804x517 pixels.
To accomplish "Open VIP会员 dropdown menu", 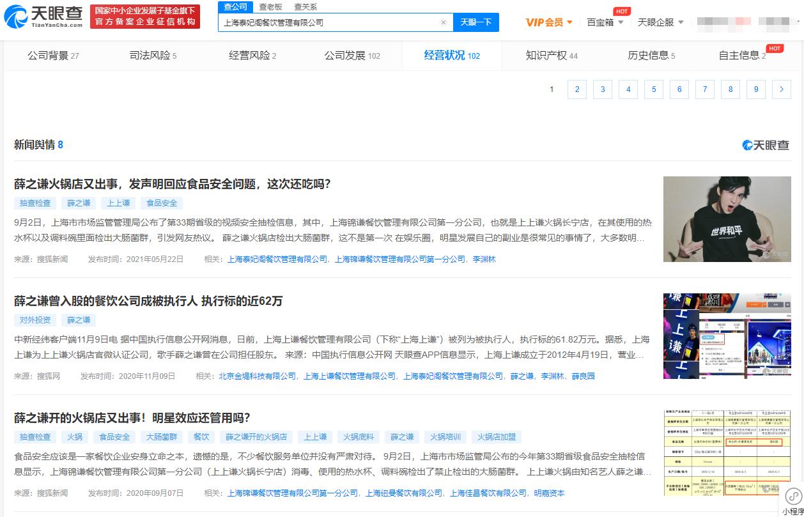I will pyautogui.click(x=549, y=22).
